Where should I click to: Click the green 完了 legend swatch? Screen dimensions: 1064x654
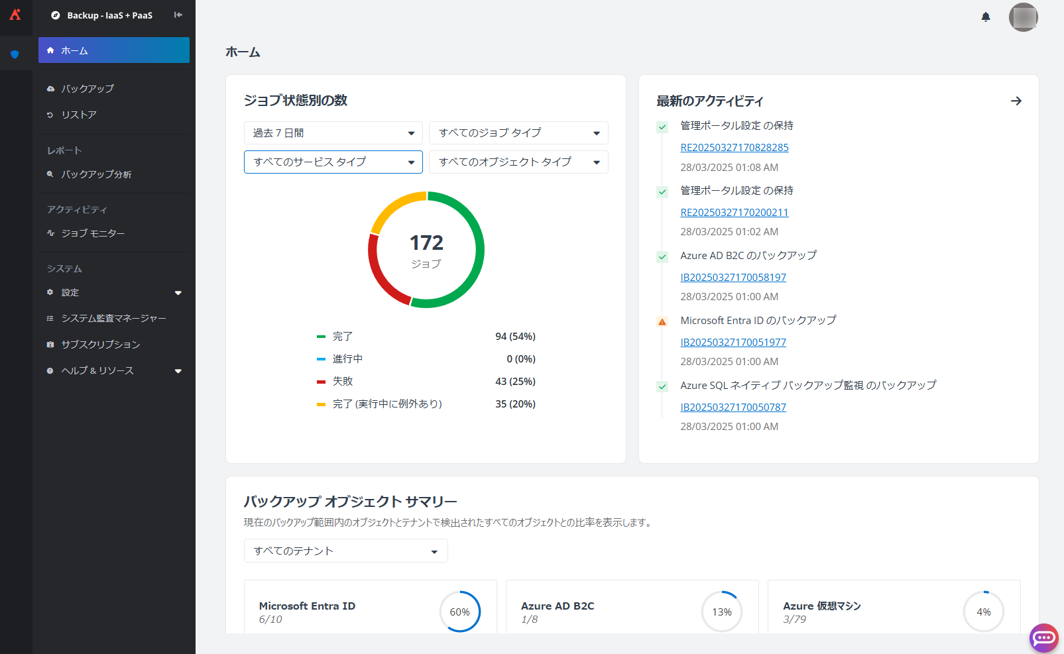pyautogui.click(x=321, y=337)
